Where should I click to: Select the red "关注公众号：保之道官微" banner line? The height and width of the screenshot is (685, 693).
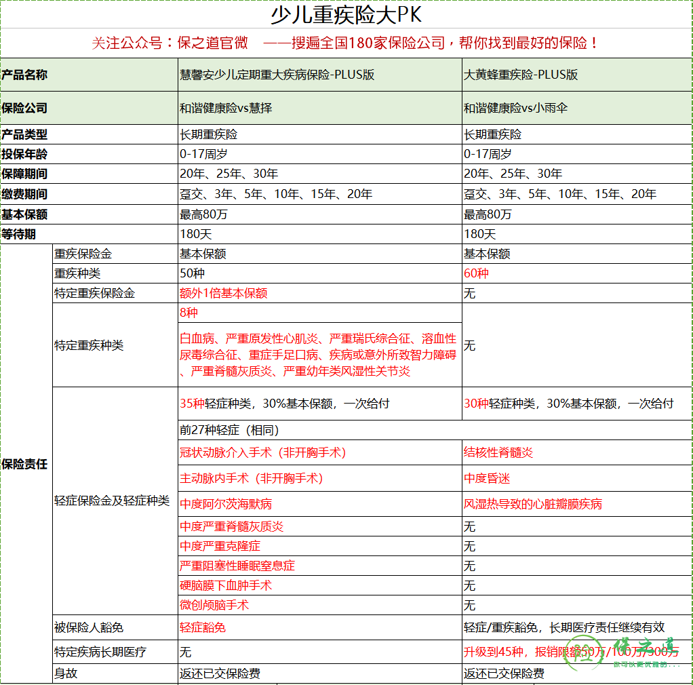coord(344,43)
